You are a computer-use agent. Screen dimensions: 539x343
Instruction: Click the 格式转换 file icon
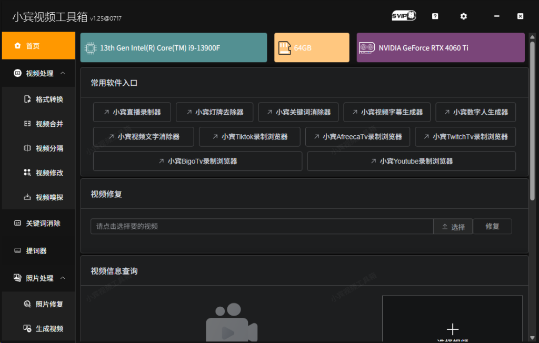click(x=27, y=99)
